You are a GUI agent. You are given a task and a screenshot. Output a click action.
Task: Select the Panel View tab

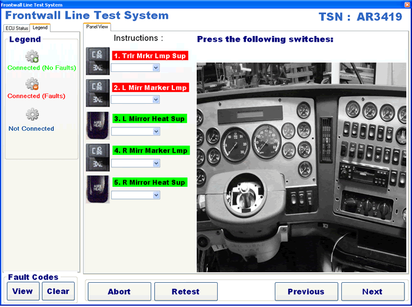pyautogui.click(x=97, y=27)
